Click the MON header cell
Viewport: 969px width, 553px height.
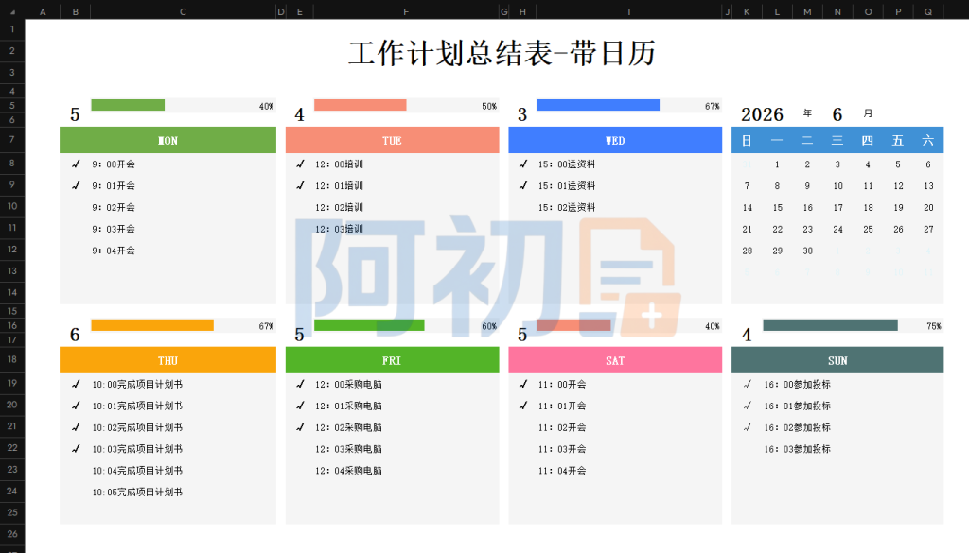click(167, 140)
